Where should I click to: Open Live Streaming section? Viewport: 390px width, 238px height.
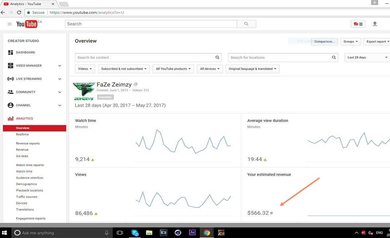(28, 79)
